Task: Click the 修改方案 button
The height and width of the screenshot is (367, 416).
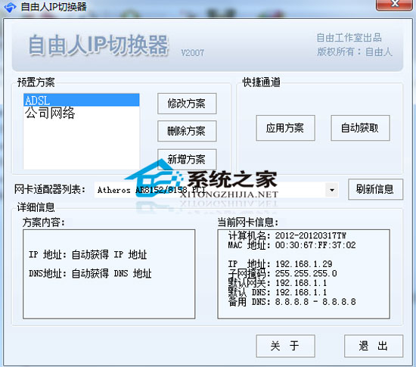Action: (x=187, y=104)
